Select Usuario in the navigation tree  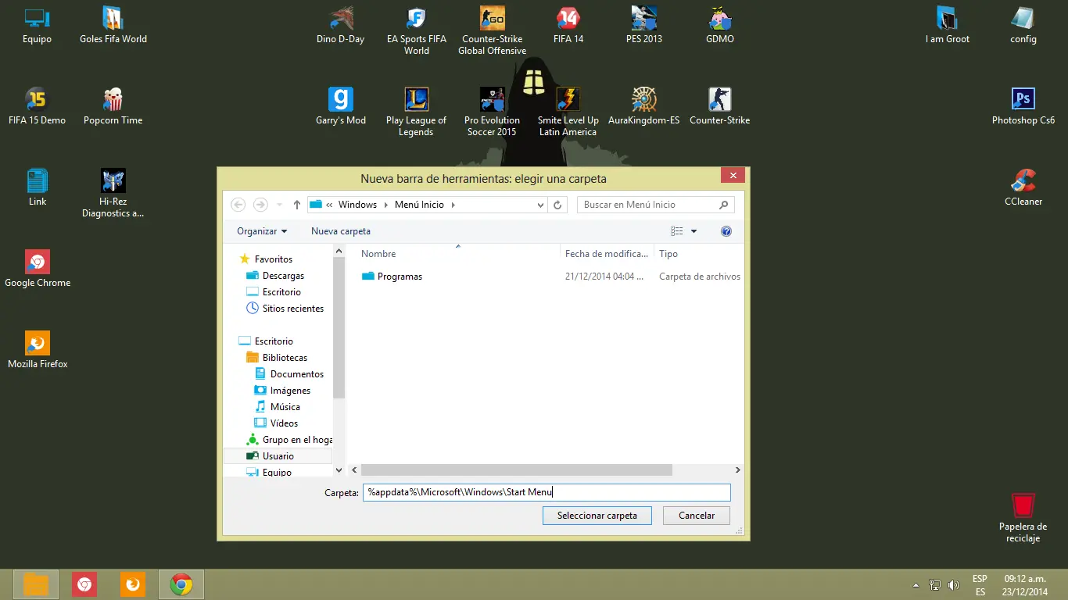pyautogui.click(x=278, y=456)
